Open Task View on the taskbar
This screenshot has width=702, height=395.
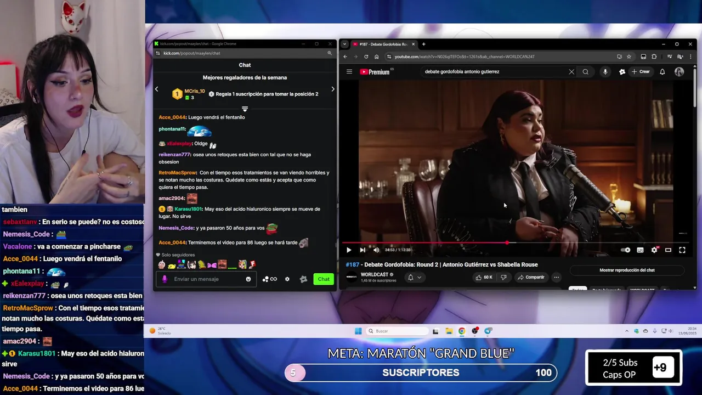435,331
